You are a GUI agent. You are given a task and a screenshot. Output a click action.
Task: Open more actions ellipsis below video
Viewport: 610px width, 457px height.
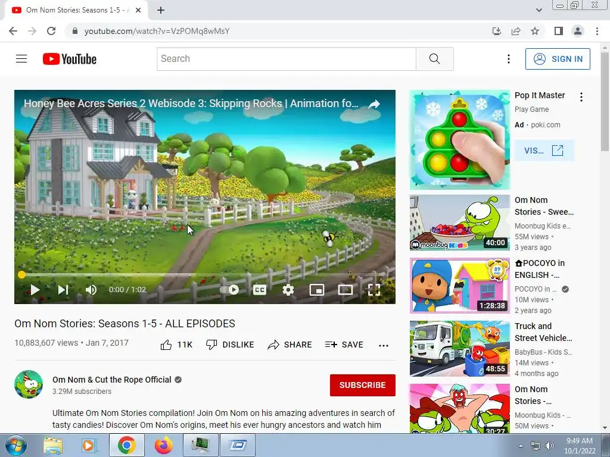tap(384, 346)
